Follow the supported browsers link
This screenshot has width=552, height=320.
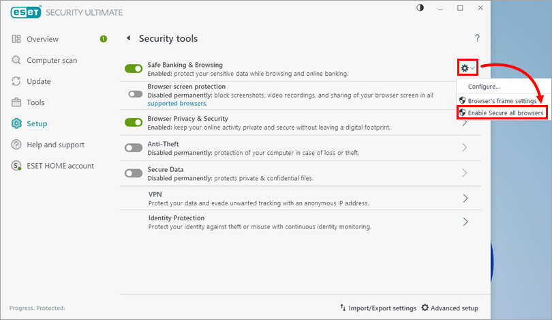[x=177, y=103]
